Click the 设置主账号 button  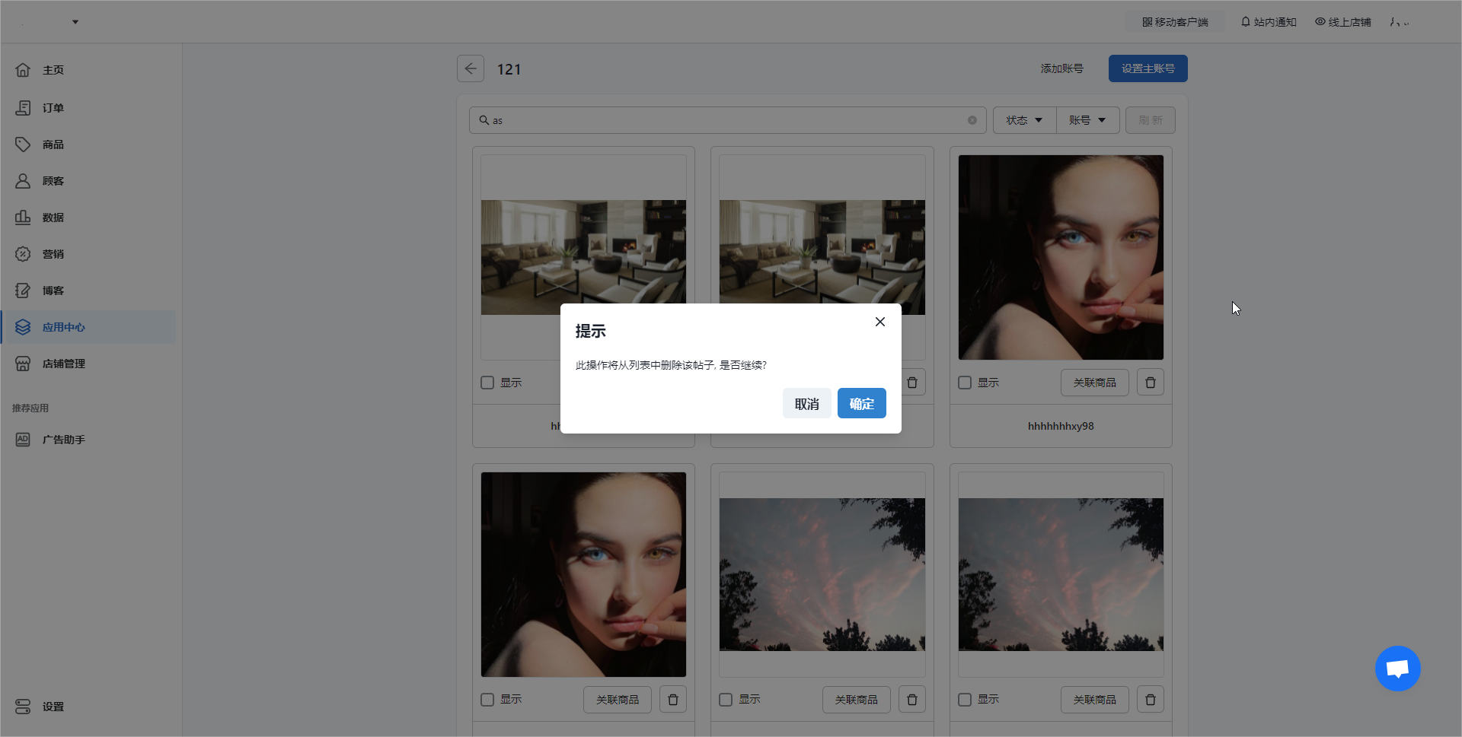pyautogui.click(x=1148, y=68)
